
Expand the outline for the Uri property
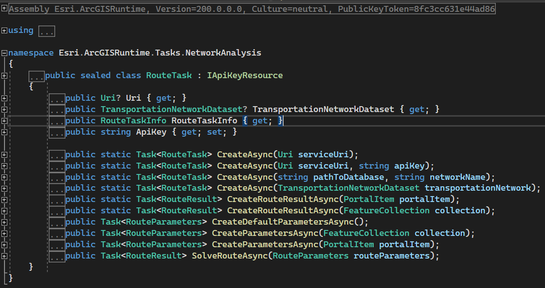click(4, 98)
